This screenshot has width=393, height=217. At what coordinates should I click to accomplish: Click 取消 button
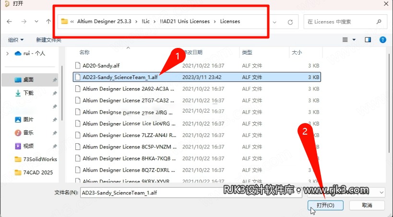367,205
